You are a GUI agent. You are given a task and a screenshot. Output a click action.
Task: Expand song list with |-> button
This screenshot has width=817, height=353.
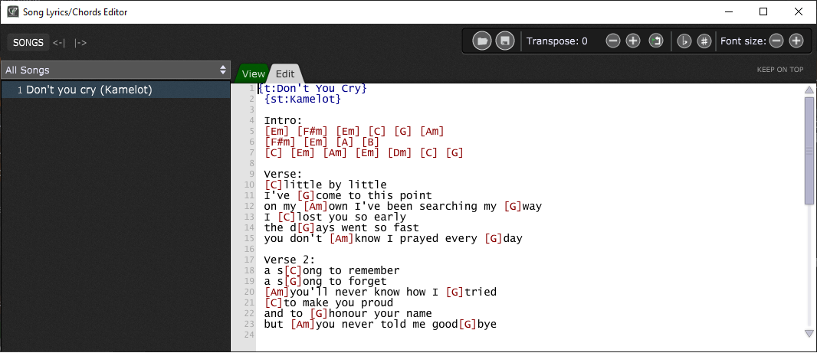coord(80,43)
